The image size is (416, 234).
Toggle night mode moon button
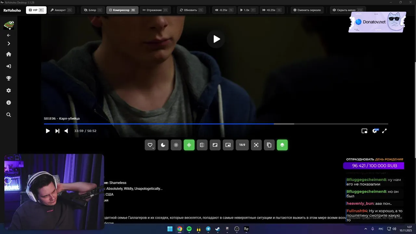pyautogui.click(x=163, y=145)
